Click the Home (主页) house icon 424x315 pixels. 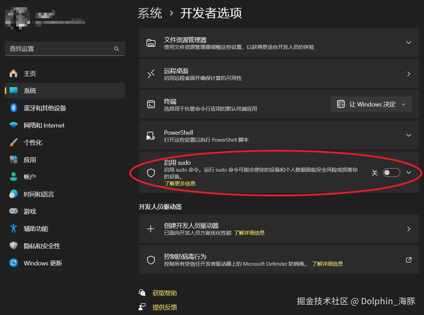[x=13, y=73]
